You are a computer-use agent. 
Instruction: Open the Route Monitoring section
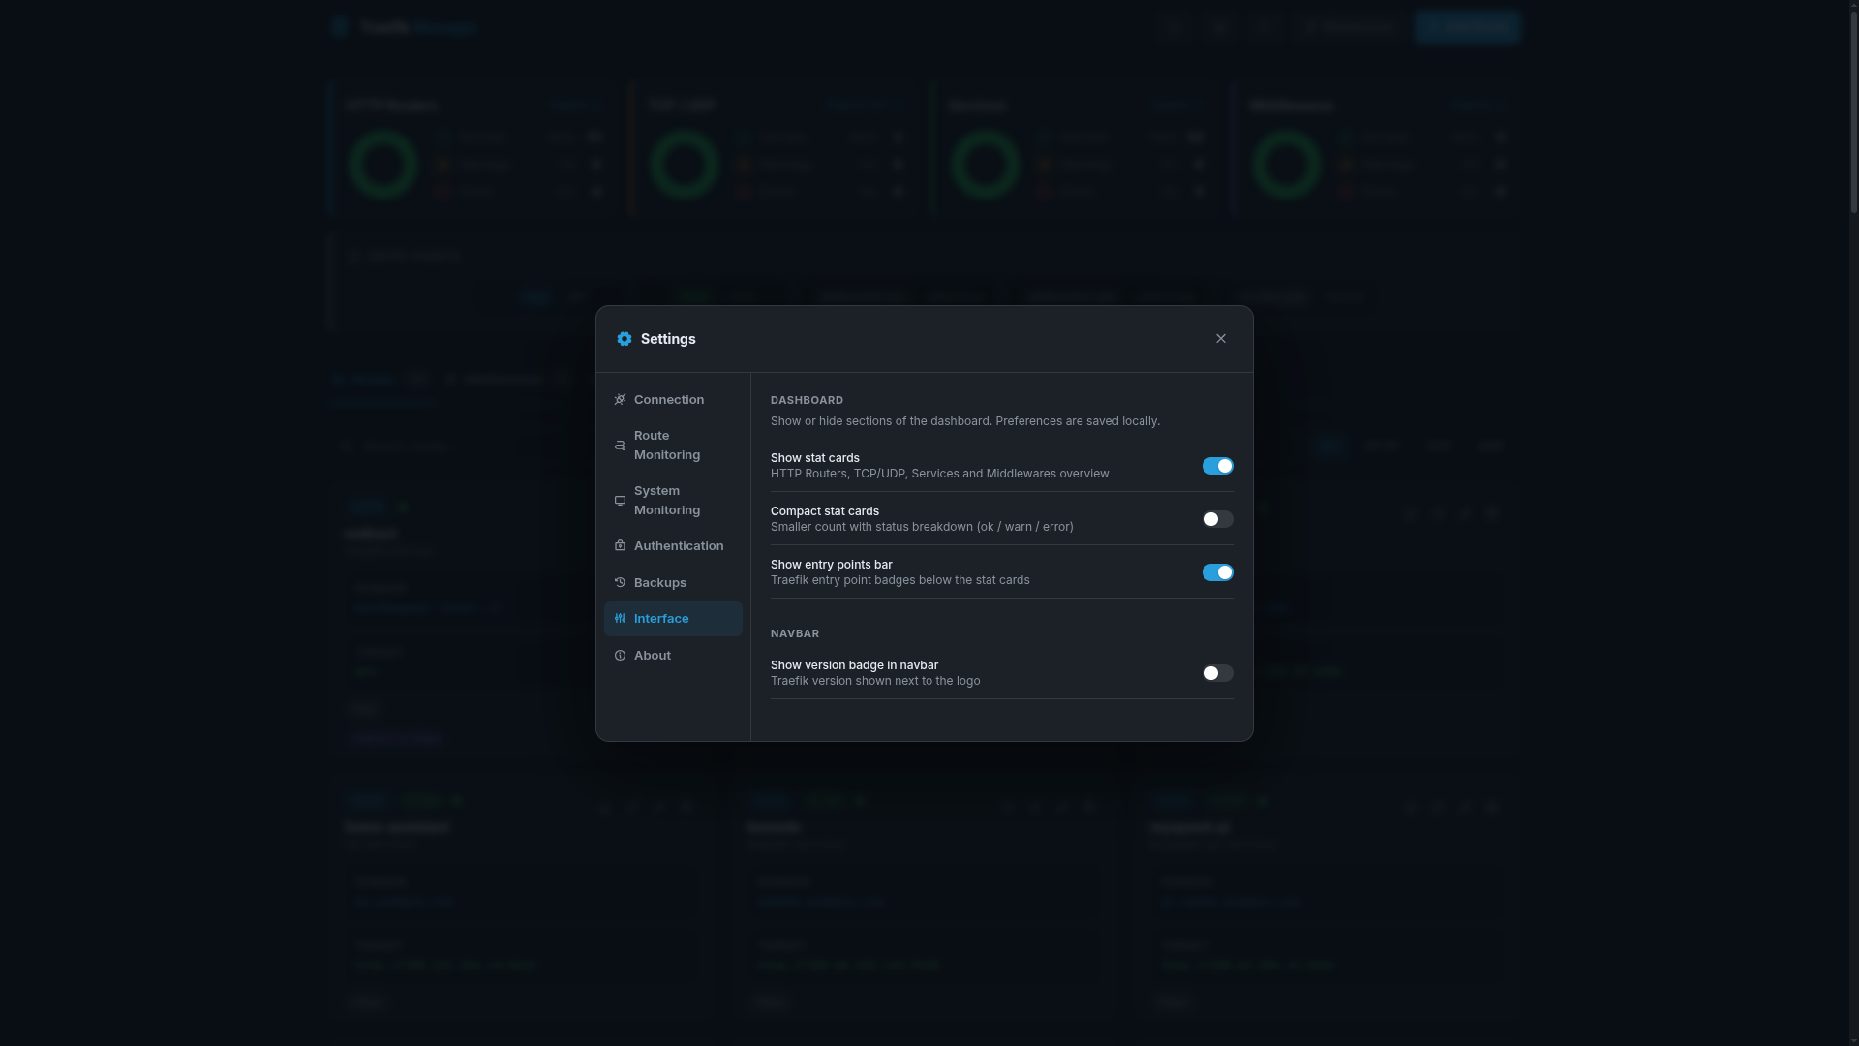point(667,446)
